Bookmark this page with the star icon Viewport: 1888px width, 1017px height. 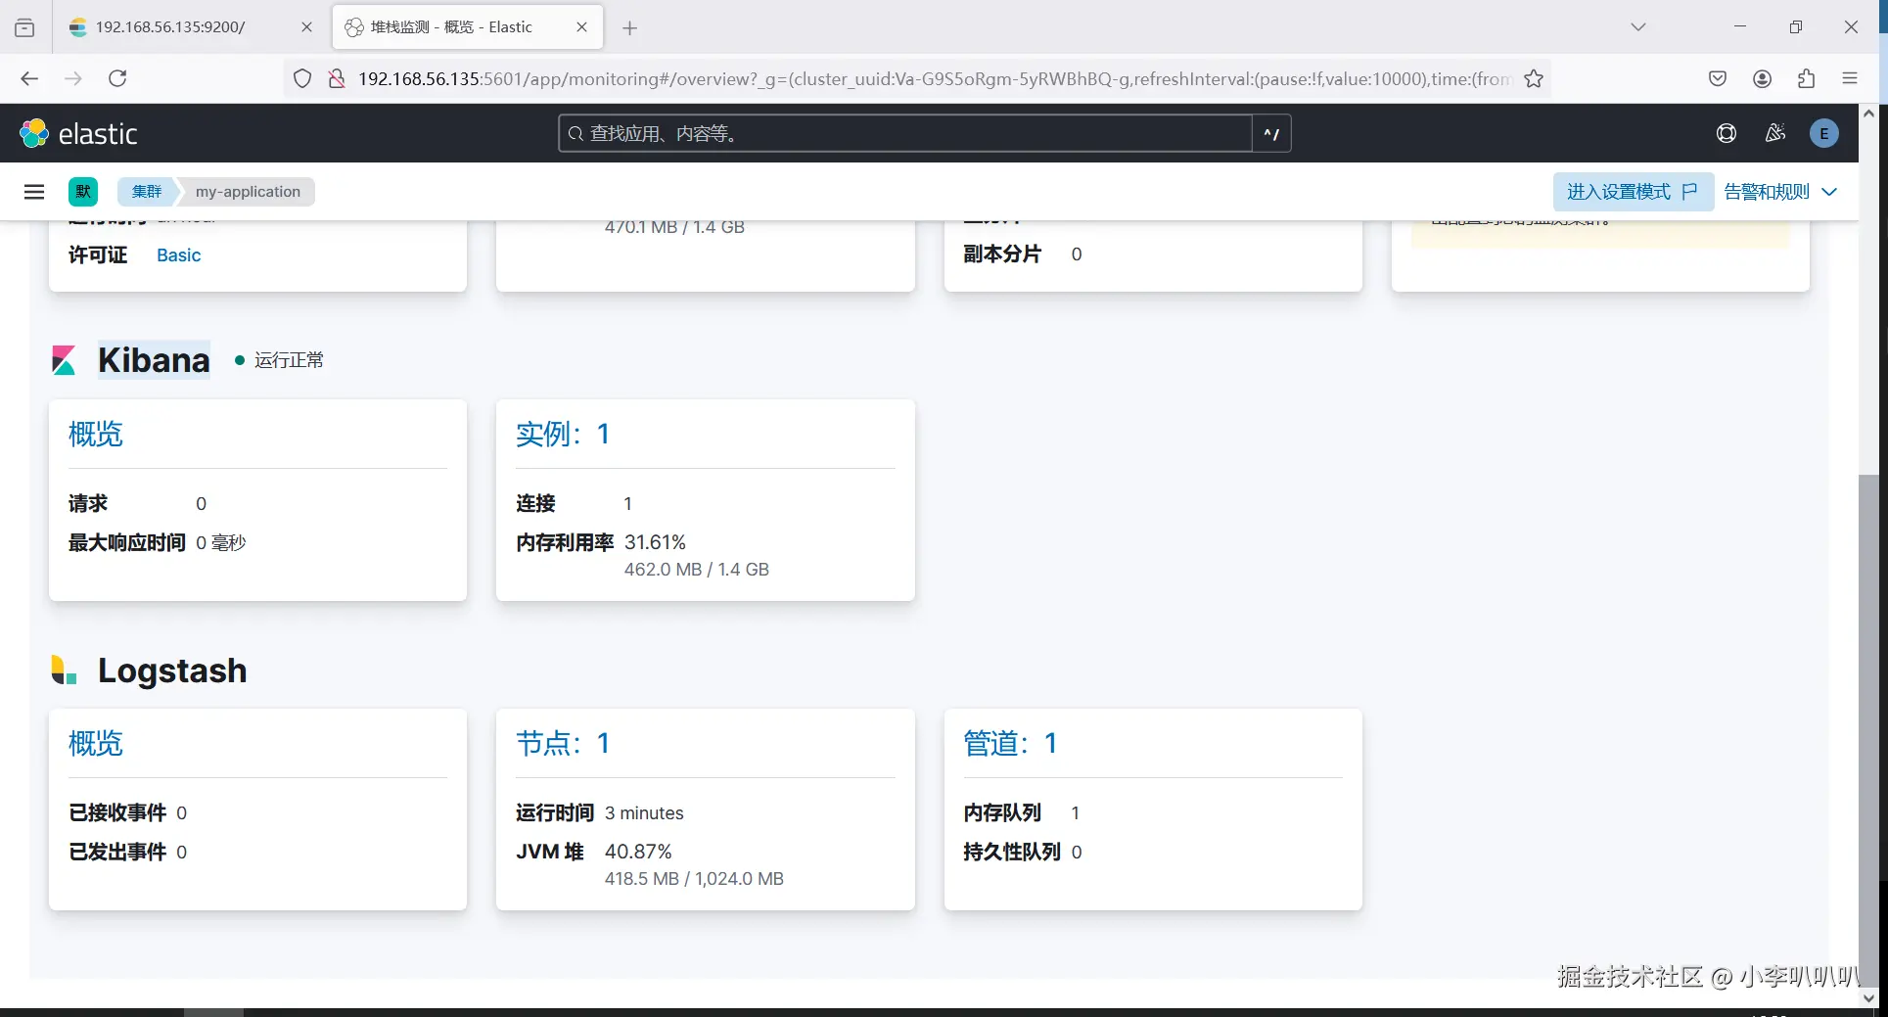click(x=1534, y=78)
